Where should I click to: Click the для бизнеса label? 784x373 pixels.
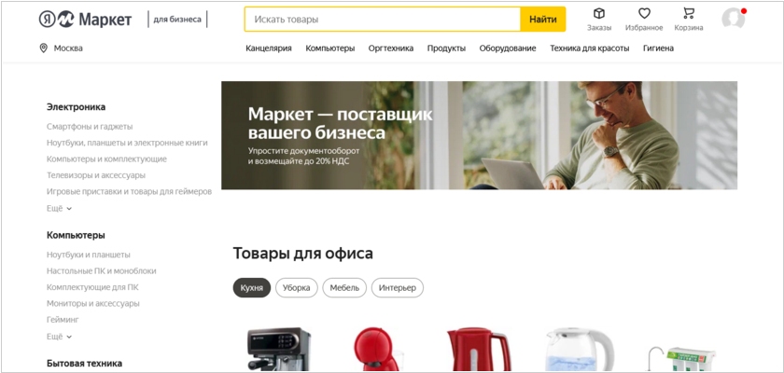(x=177, y=20)
